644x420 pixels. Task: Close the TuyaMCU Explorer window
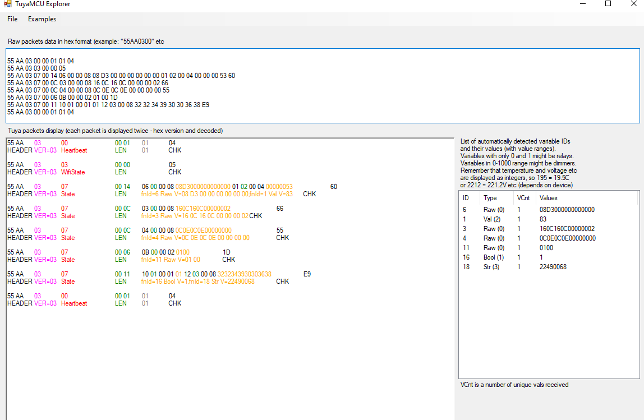tap(634, 4)
